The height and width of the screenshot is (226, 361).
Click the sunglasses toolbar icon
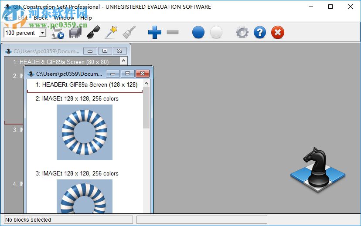(x=93, y=32)
